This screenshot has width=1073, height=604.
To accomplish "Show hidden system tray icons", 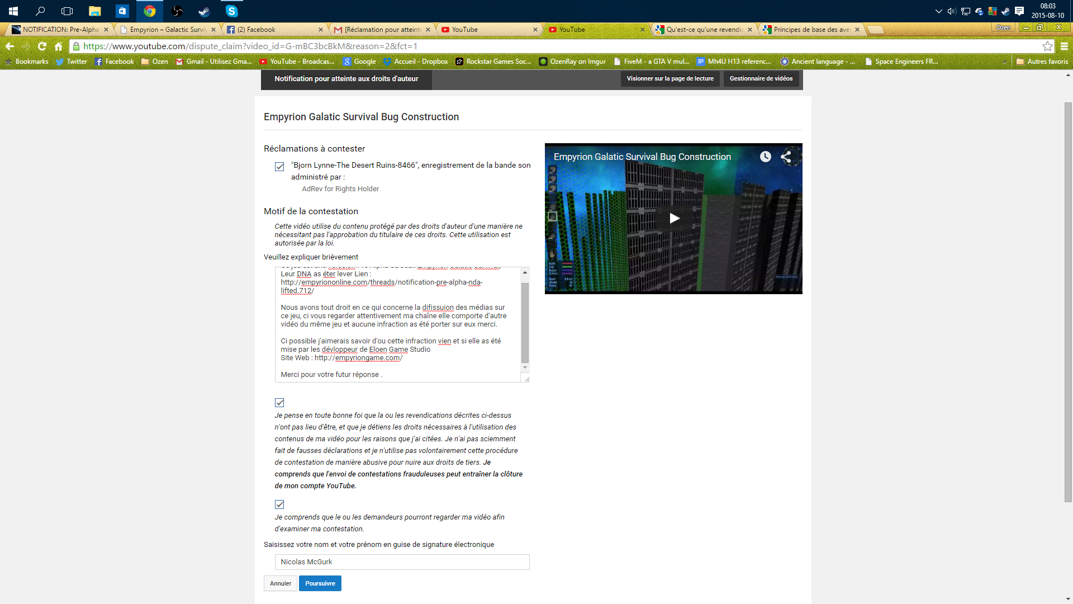I will 938,11.
